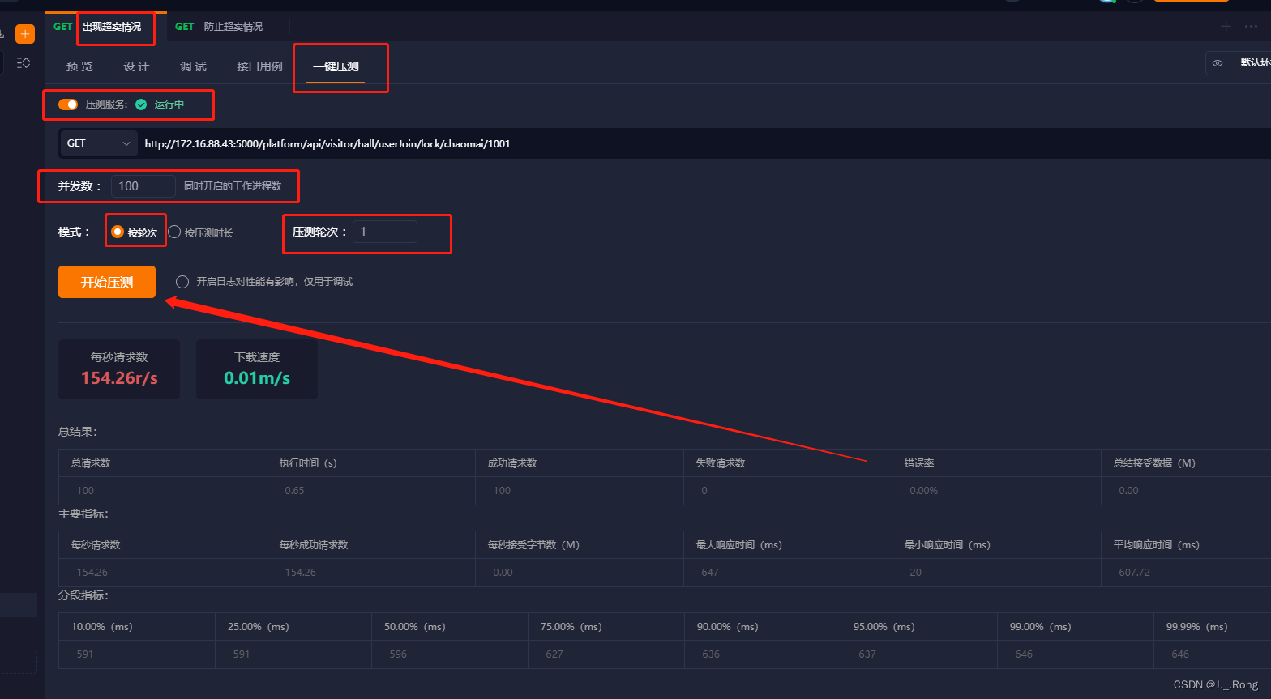Open the GET method dropdown
Viewport: 1271px width, 699px height.
pyautogui.click(x=98, y=143)
